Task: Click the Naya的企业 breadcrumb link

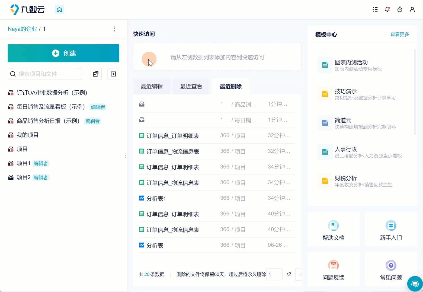Action: pyautogui.click(x=22, y=29)
